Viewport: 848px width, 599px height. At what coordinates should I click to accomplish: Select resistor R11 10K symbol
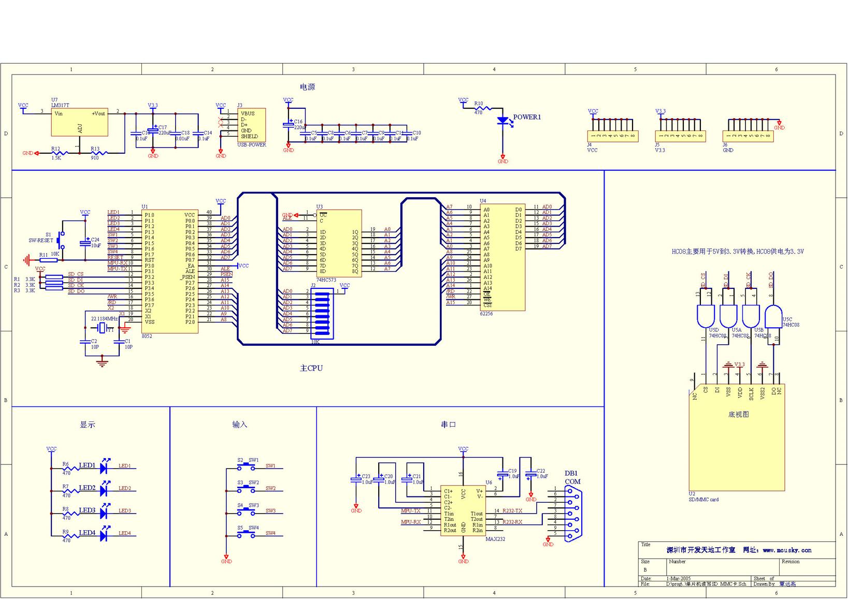49,260
